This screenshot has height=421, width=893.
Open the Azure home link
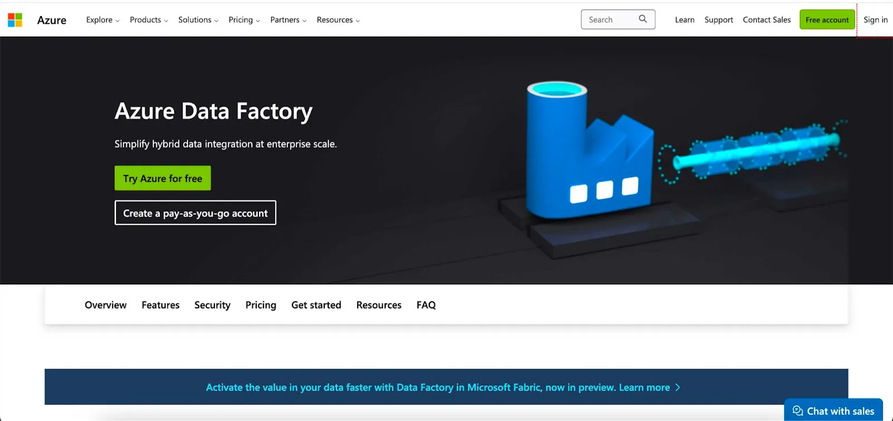tap(52, 20)
